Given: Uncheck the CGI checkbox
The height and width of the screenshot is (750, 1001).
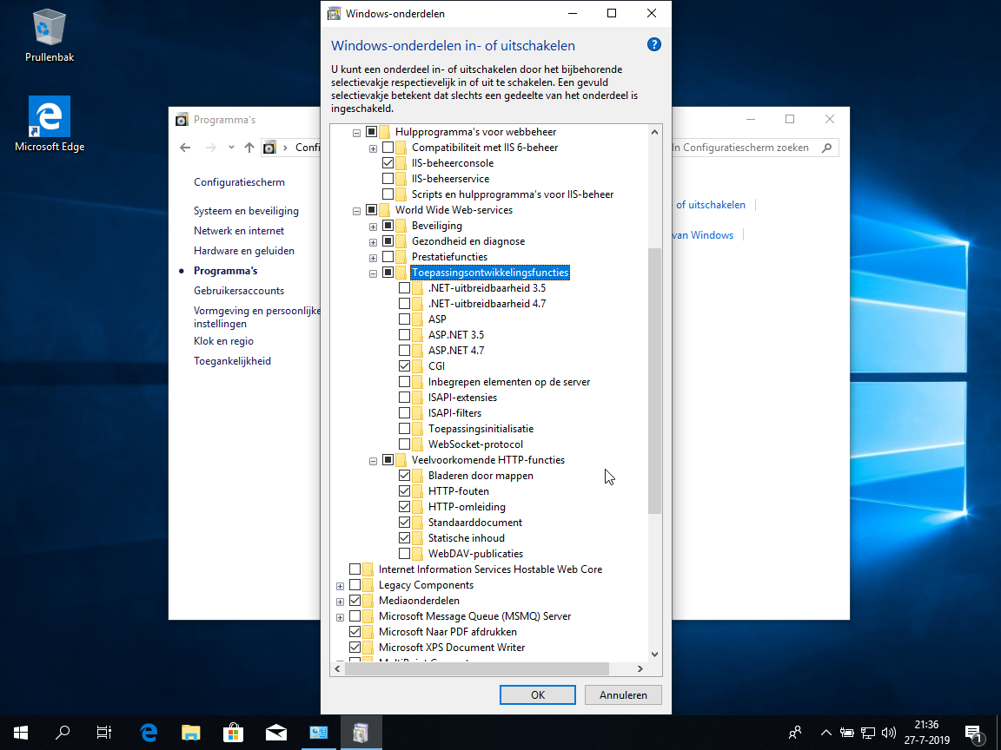Looking at the screenshot, I should pyautogui.click(x=404, y=366).
